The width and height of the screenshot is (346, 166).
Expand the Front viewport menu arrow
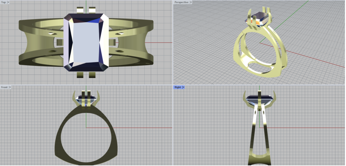click(x=10, y=87)
